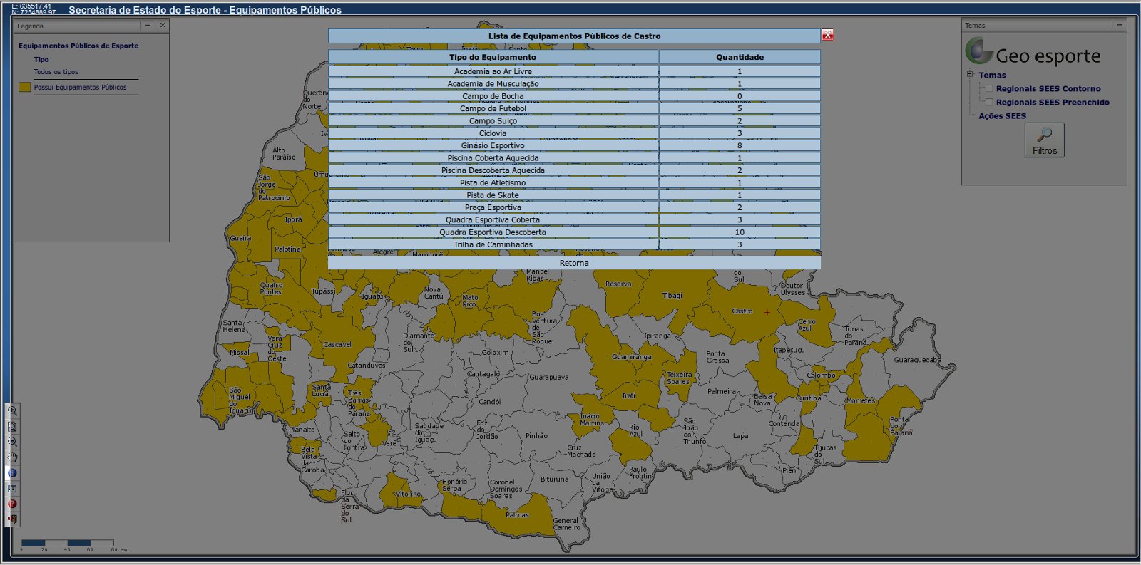Close the Legenda panel with X
The height and width of the screenshot is (565, 1141).
[163, 26]
